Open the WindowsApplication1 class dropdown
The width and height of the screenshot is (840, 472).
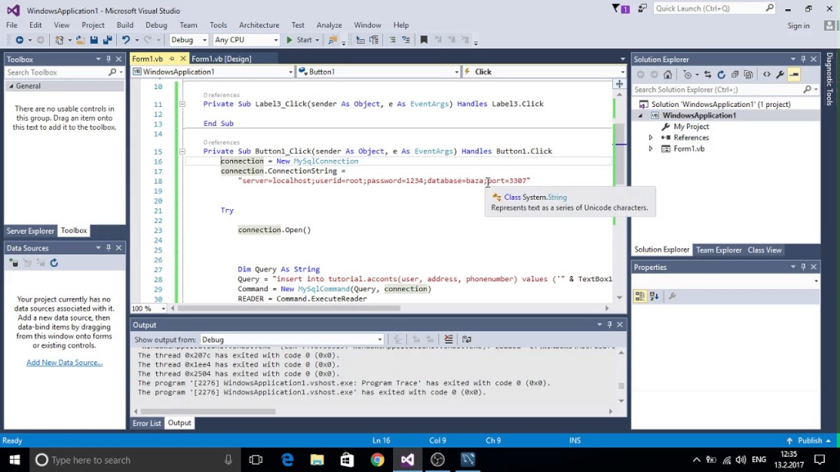coord(213,71)
